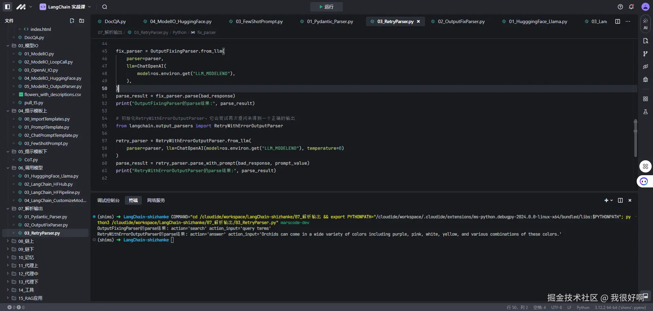Viewport: 653px width, 311px height.
Task: Toggle the left sidebar panel icon
Action: 7,7
